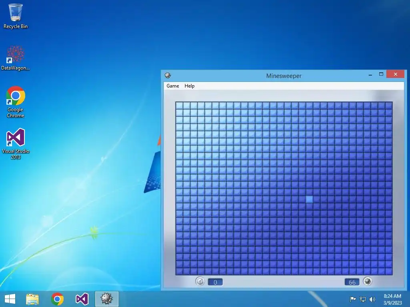Open File Explorer from the taskbar
The width and height of the screenshot is (410, 307).
point(32,299)
